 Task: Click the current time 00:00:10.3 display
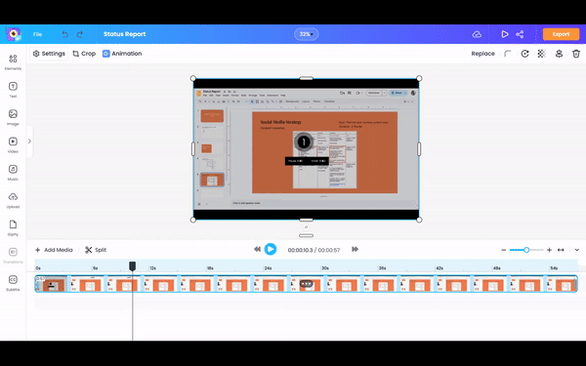tap(300, 250)
